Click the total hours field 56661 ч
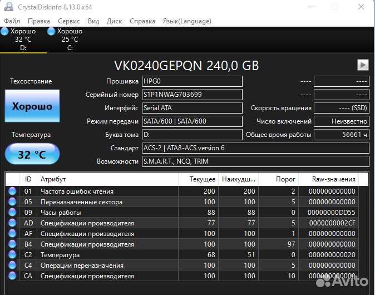The image size is (375, 295). tap(342, 135)
